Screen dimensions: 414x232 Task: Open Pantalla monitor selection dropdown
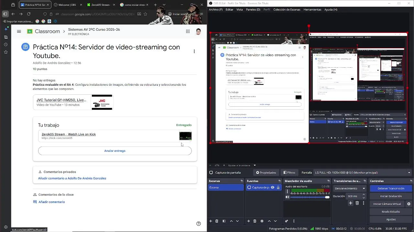point(362,173)
